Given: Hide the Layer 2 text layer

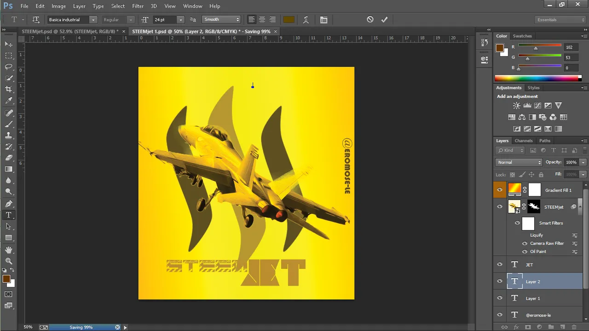Looking at the screenshot, I should (500, 281).
